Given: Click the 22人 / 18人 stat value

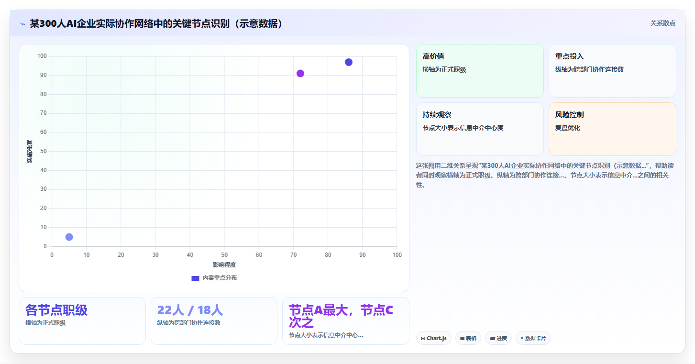Looking at the screenshot, I should point(190,310).
